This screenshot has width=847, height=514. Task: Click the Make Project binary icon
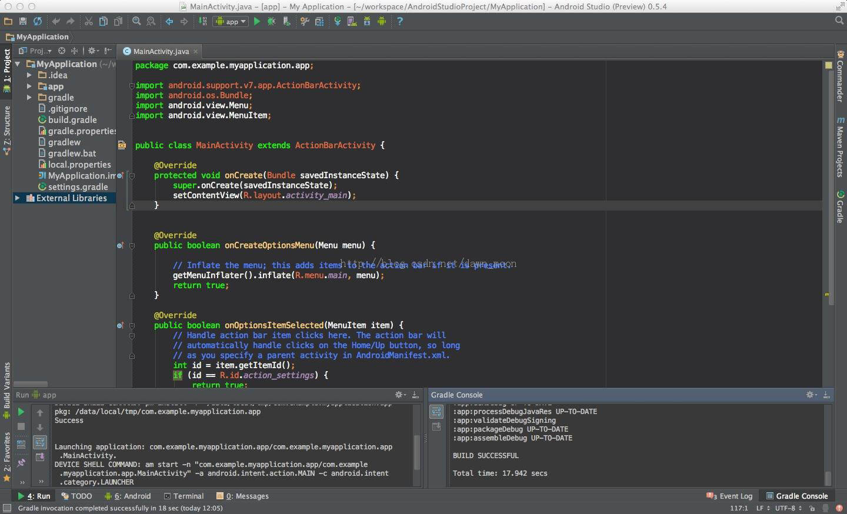[x=203, y=21]
